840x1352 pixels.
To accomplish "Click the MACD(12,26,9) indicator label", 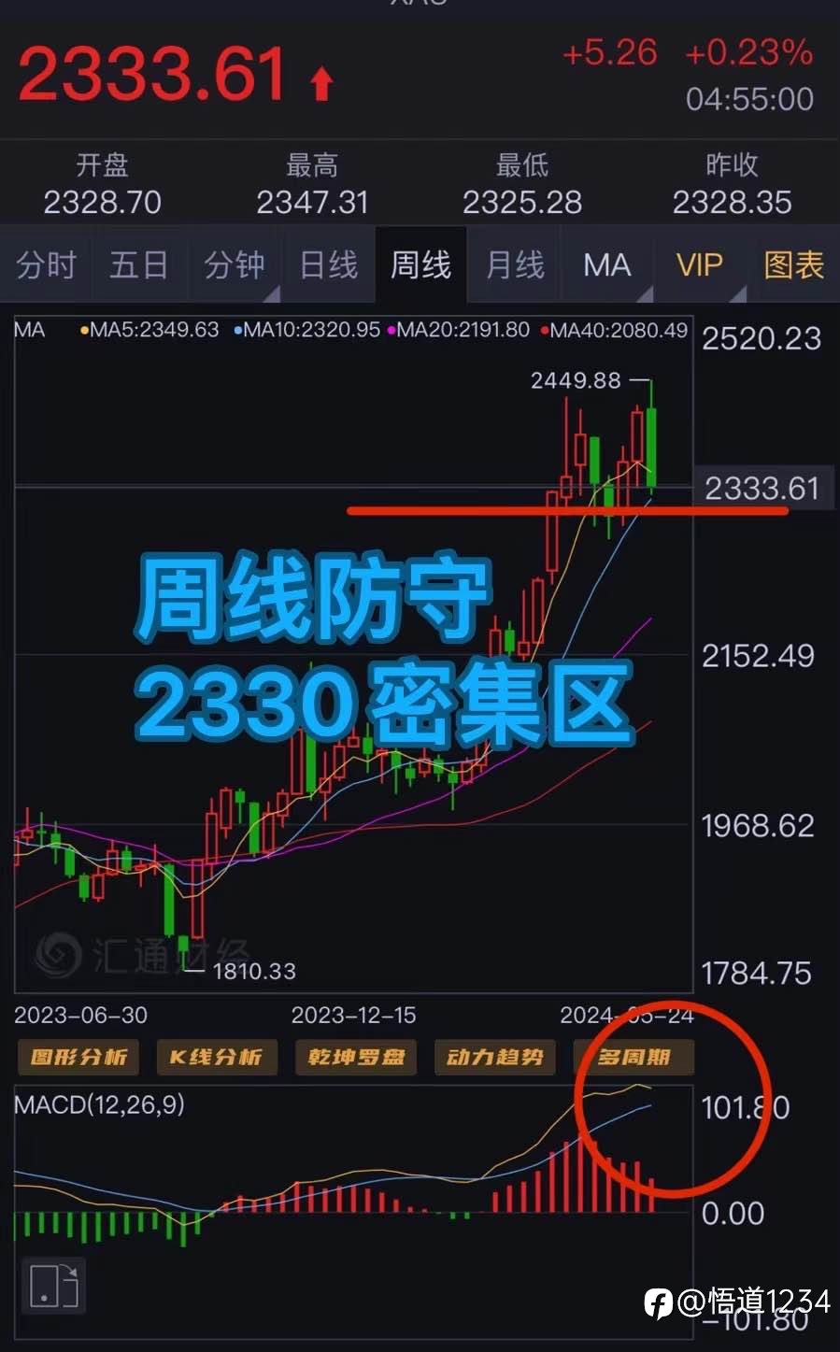I will (x=99, y=1104).
